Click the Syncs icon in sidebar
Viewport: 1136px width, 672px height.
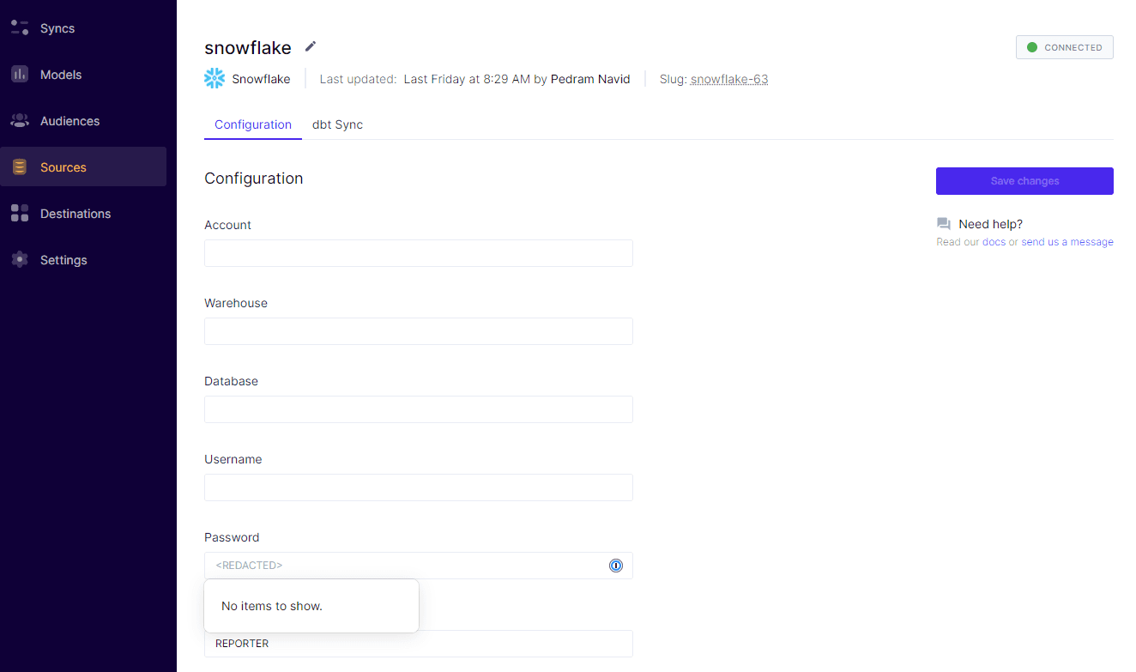[20, 28]
